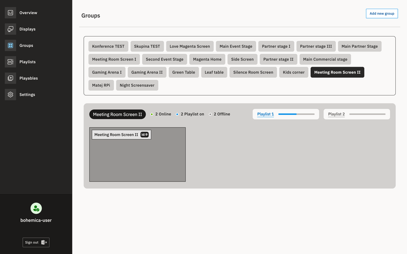Pick Partner stage III group

click(x=316, y=46)
